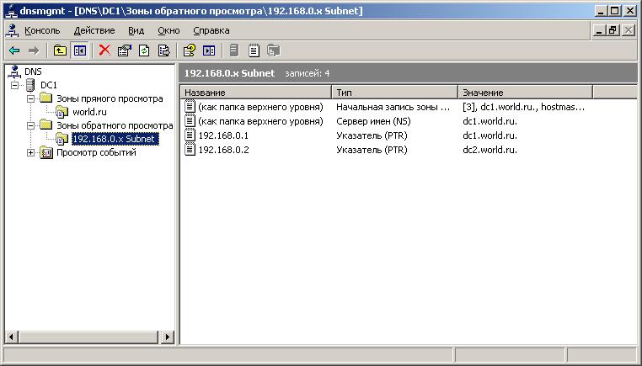Image resolution: width=642 pixels, height=366 pixels.
Task: Sort by the Тип column header
Action: pos(394,93)
